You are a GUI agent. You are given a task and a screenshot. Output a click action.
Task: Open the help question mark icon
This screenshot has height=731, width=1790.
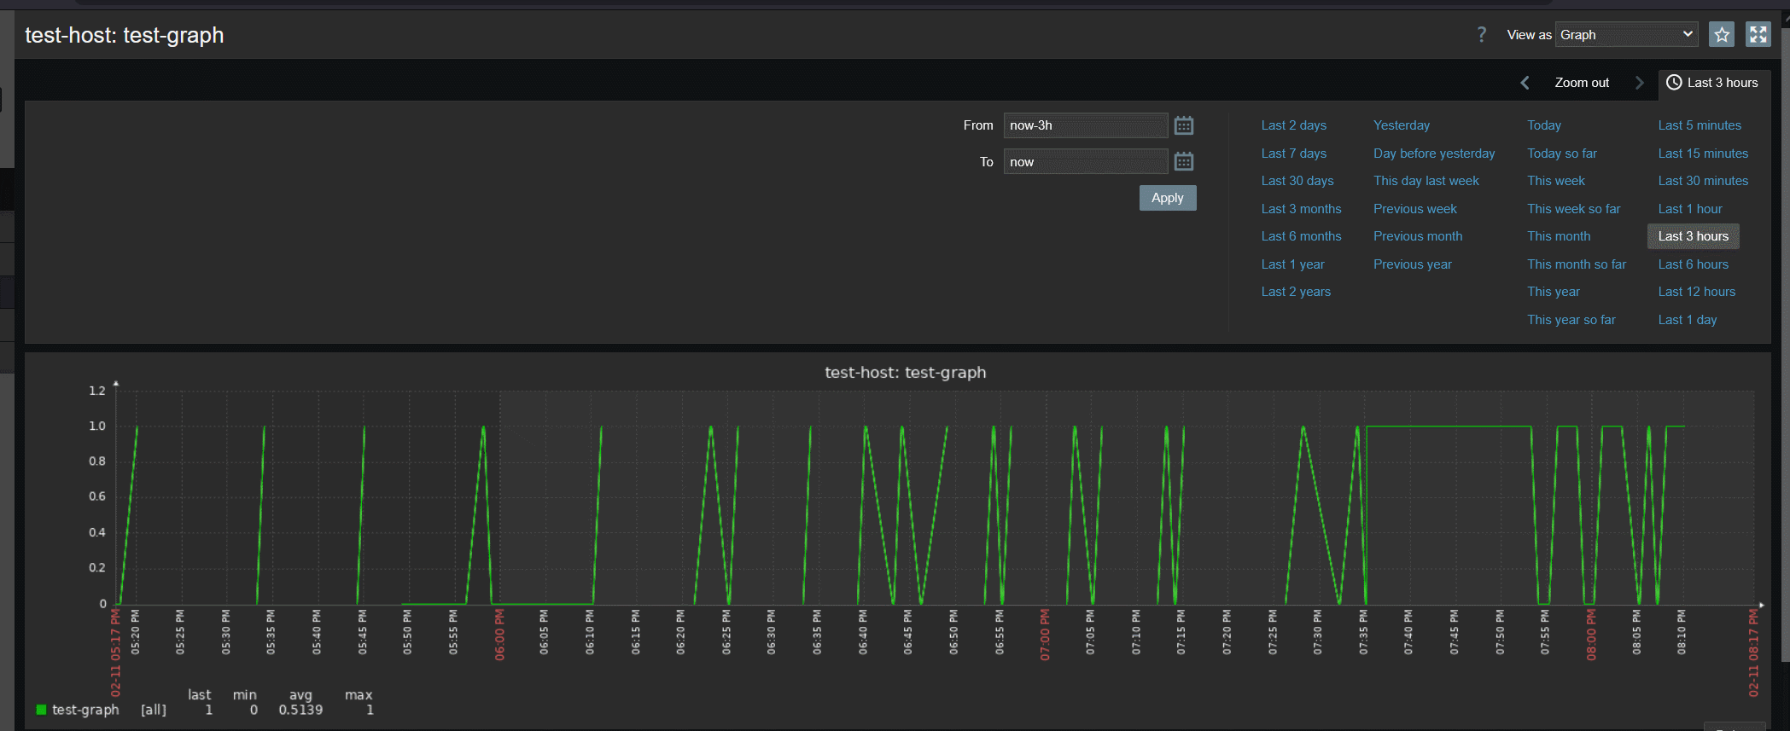(1481, 35)
